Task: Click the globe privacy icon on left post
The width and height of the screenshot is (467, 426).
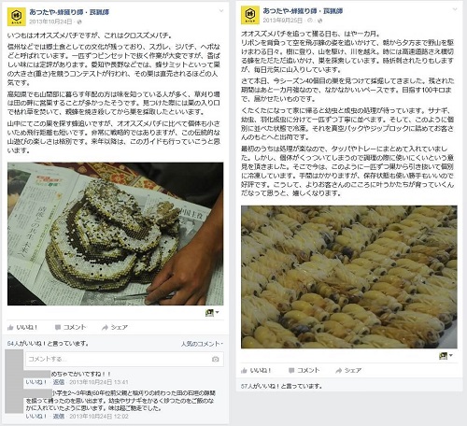Action: point(79,21)
